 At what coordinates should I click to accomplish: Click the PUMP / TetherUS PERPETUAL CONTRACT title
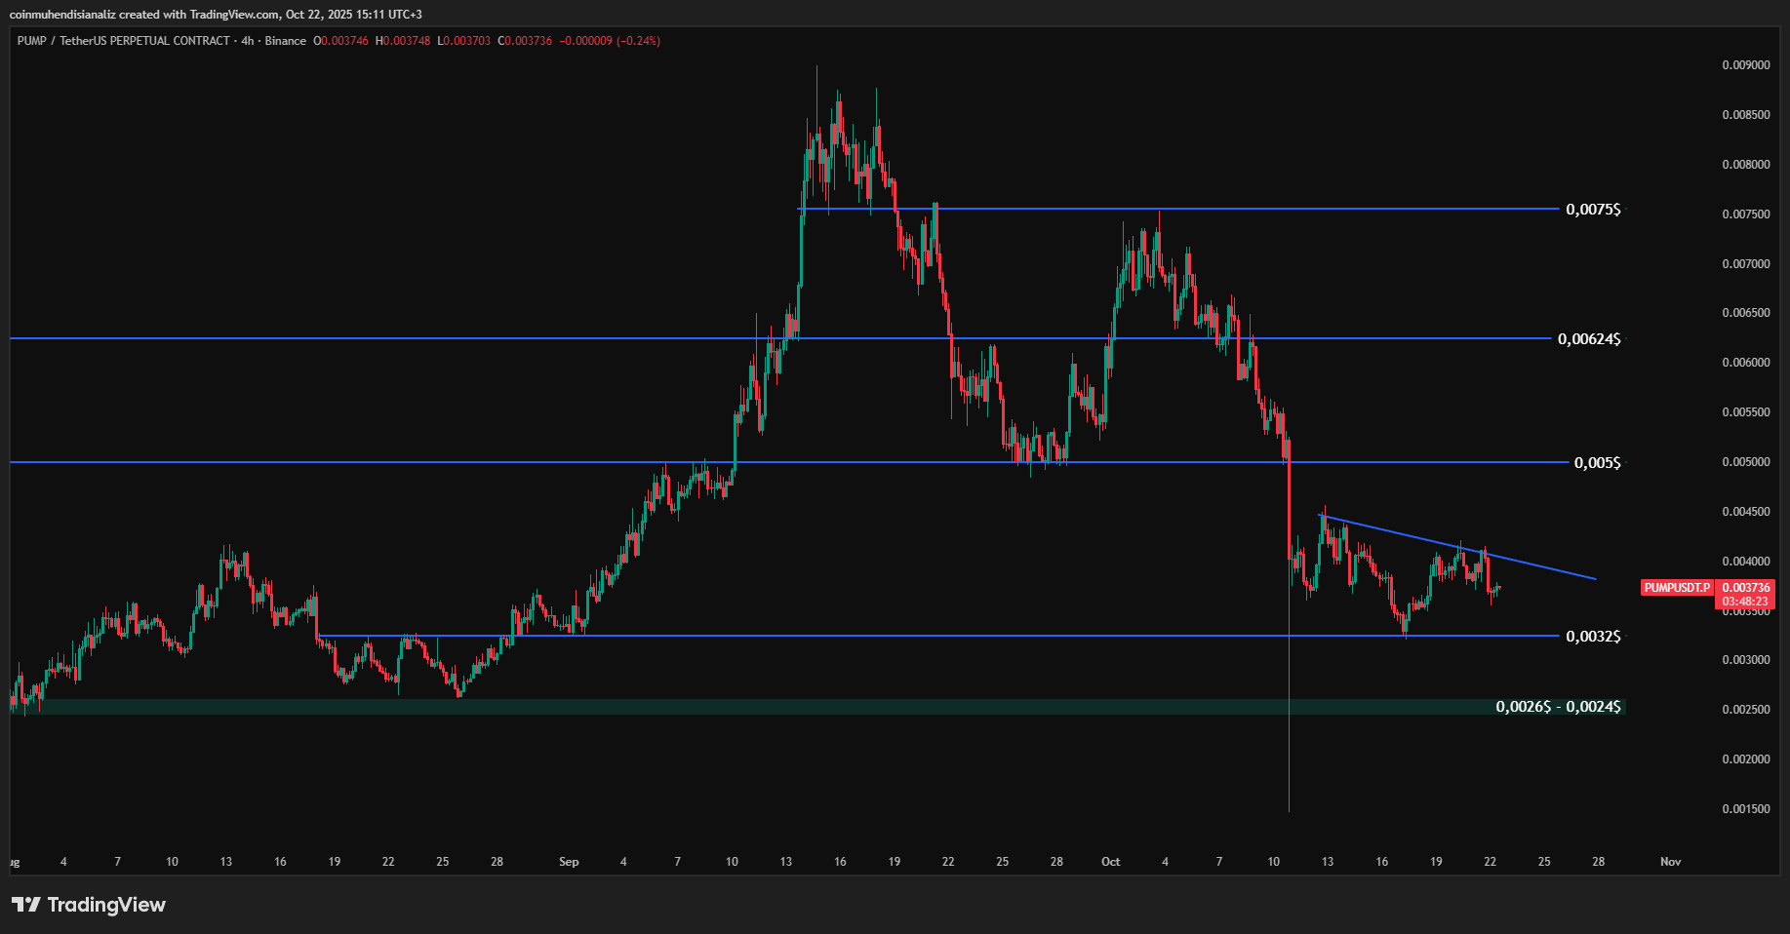point(123,41)
